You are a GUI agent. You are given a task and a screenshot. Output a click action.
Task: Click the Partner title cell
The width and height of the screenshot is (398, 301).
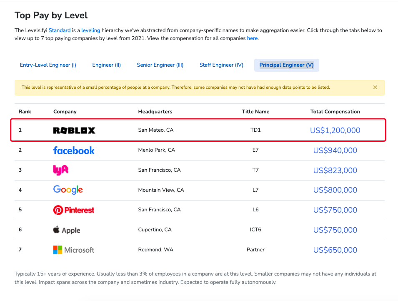[x=255, y=250]
